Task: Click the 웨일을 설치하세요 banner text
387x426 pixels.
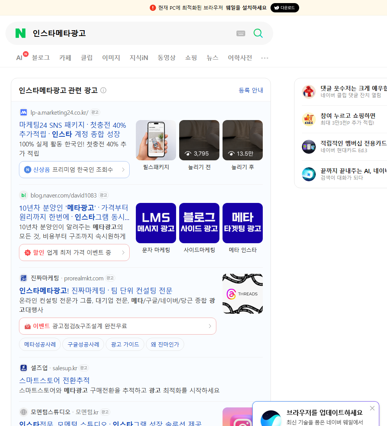Action: pos(246,8)
